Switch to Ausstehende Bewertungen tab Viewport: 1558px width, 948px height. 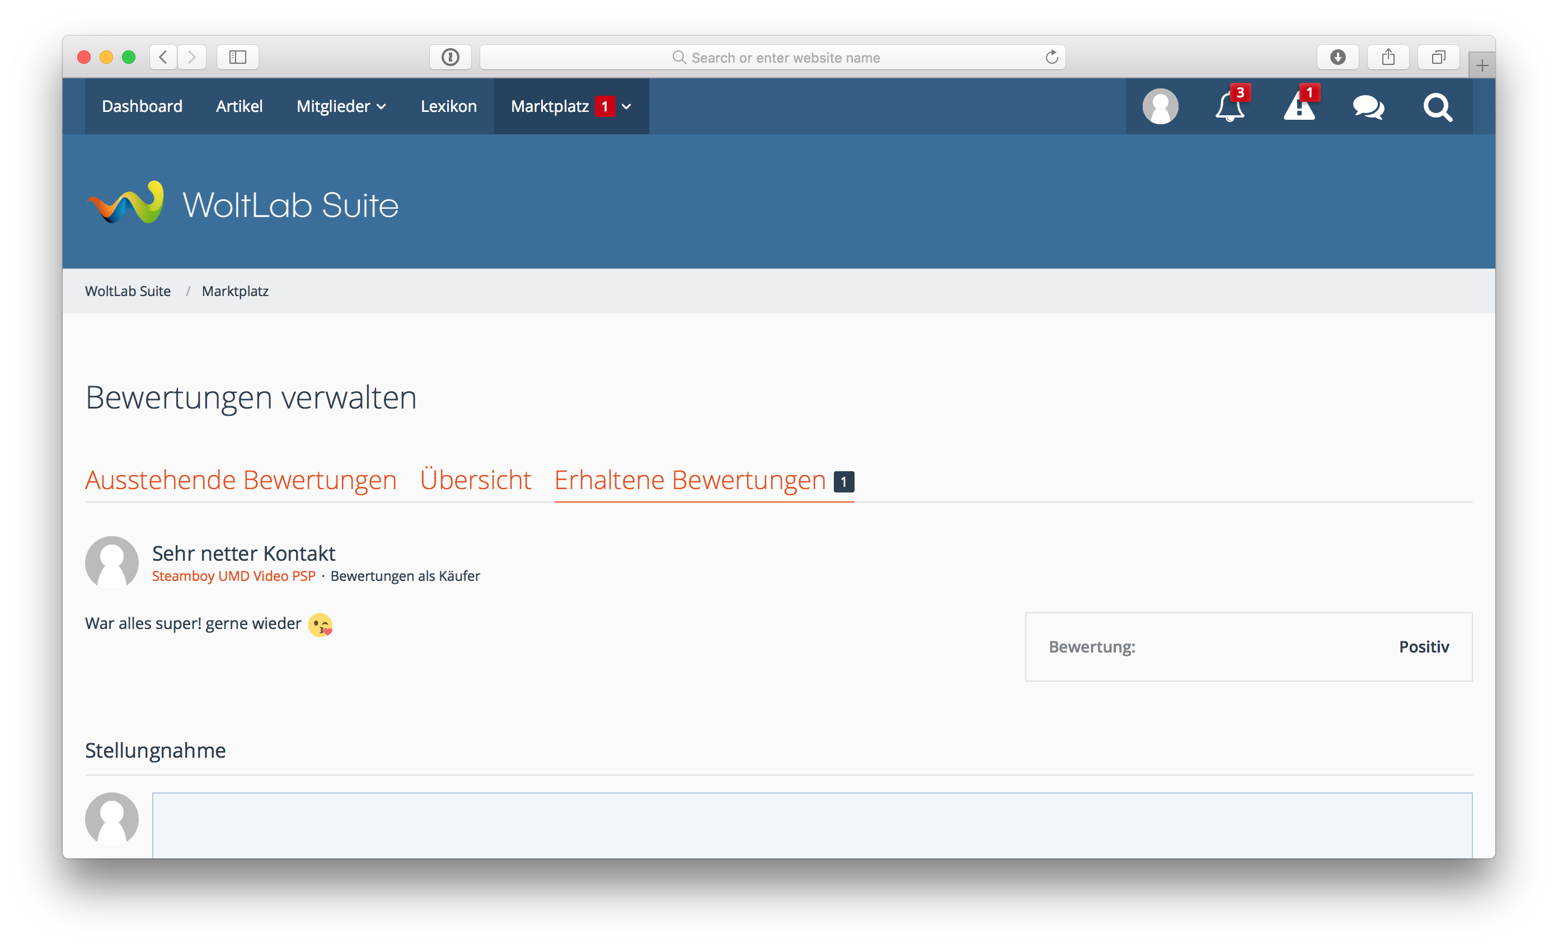(x=241, y=480)
